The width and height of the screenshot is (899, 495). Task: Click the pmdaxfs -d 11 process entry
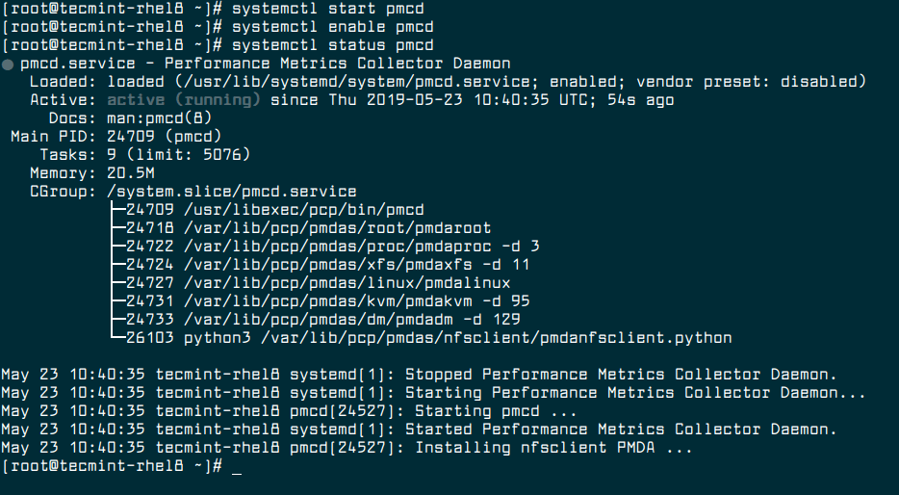tap(328, 265)
